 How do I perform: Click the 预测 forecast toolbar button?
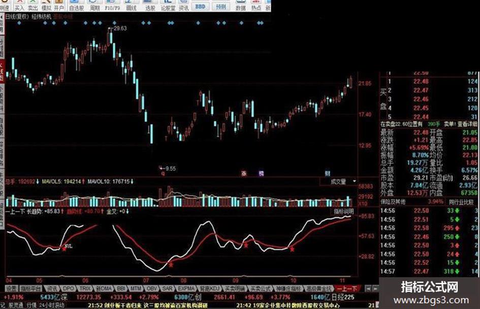(x=221, y=6)
